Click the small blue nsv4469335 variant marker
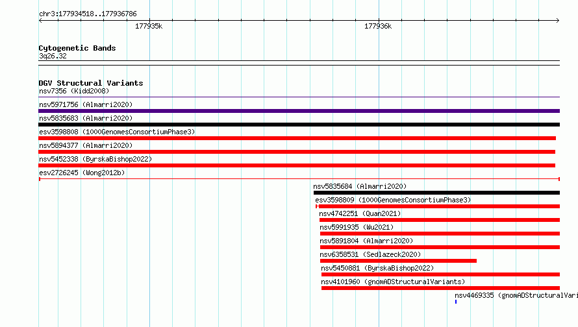Viewport: 578px width, 327px height. [x=456, y=302]
